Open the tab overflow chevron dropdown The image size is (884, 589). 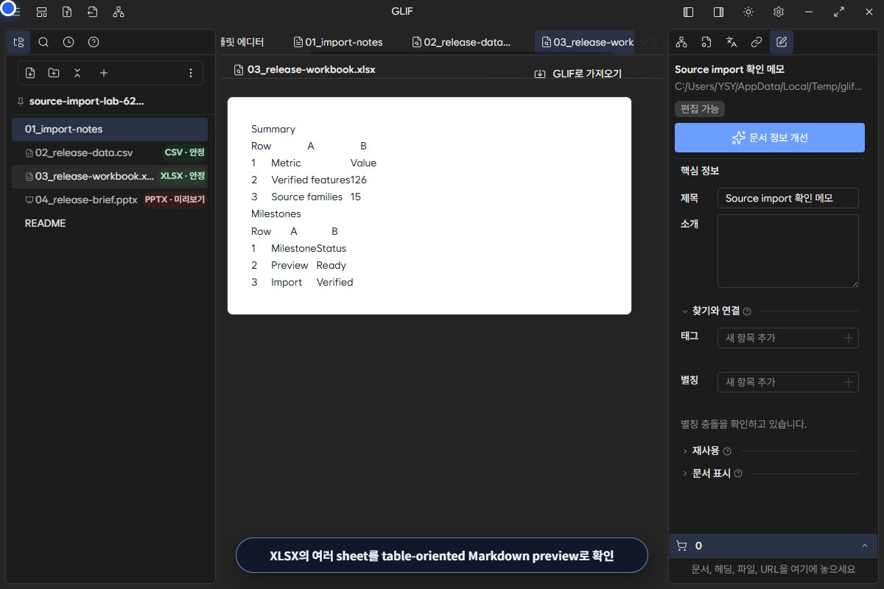click(x=645, y=42)
